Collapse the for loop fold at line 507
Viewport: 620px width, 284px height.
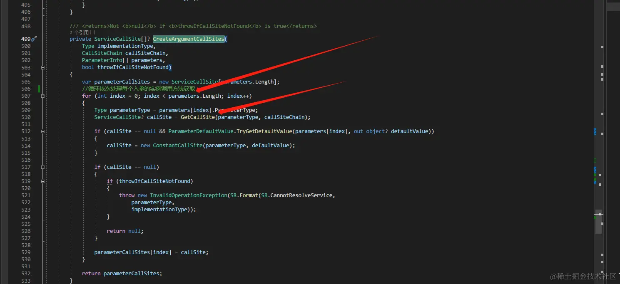tap(42, 96)
